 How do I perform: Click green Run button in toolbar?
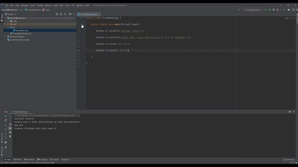pyautogui.click(x=266, y=10)
